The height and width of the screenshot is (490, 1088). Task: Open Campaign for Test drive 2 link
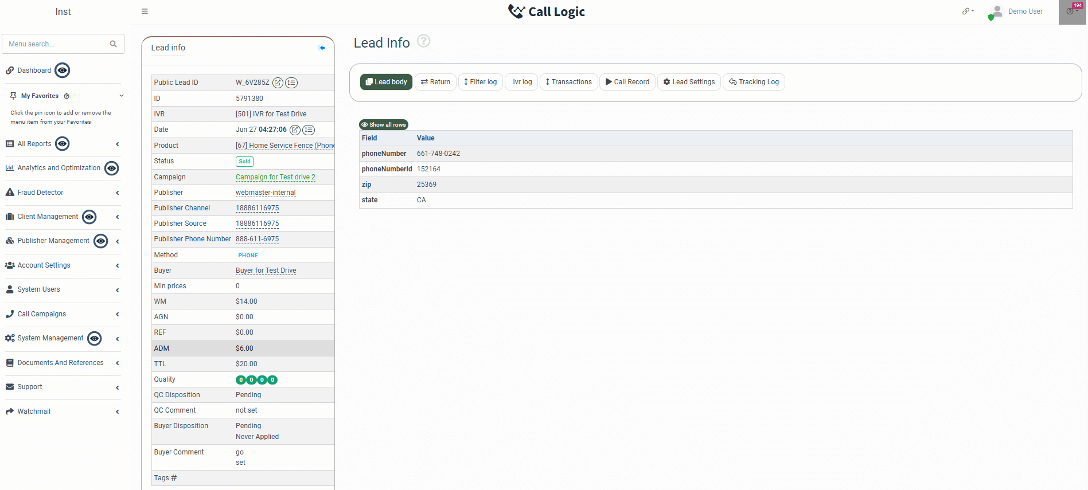point(275,177)
